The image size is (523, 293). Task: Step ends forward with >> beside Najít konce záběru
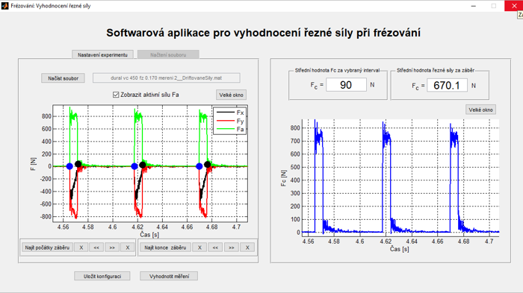tap(231, 248)
